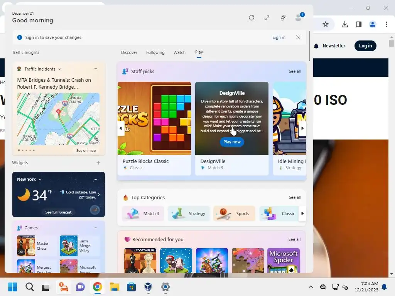Open profile settings avatar icon

click(x=299, y=17)
